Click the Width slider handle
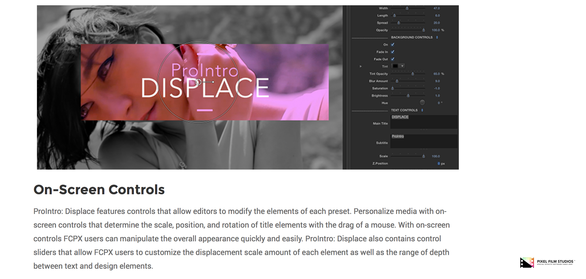The height and width of the screenshot is (279, 586). click(x=407, y=8)
